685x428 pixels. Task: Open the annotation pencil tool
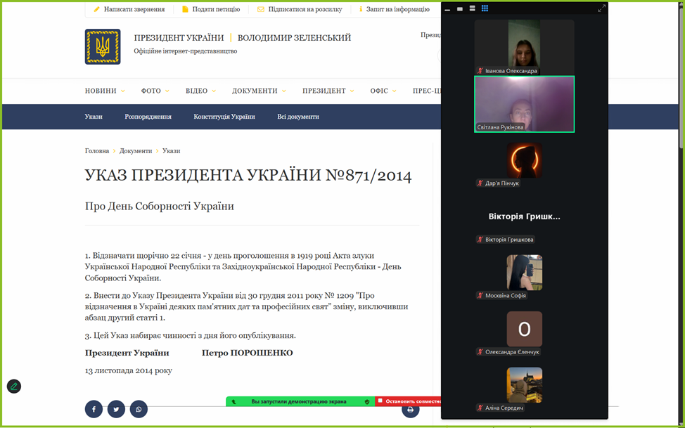click(x=14, y=387)
